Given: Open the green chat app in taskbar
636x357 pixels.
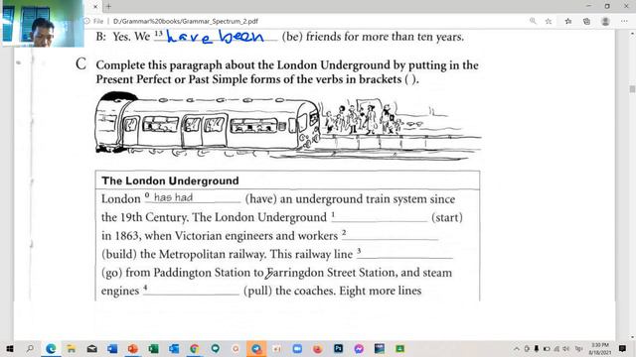Looking at the screenshot, I should click(216, 348).
